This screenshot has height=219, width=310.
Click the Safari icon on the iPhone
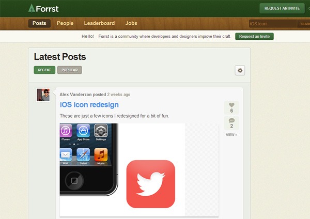[x=83, y=155]
